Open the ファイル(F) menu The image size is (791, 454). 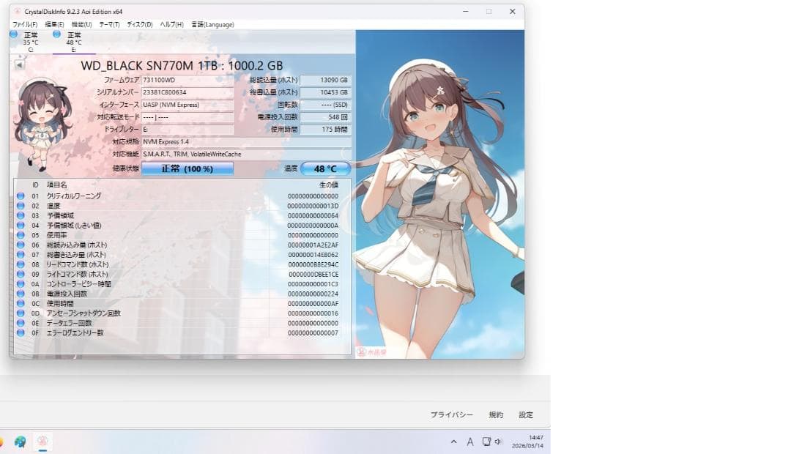coord(25,24)
